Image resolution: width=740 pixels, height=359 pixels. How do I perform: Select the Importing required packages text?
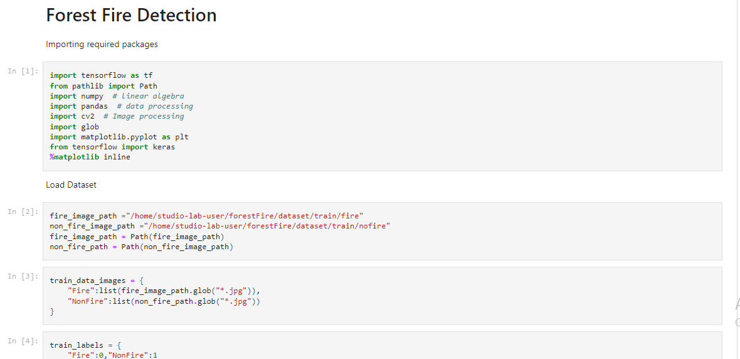point(102,45)
